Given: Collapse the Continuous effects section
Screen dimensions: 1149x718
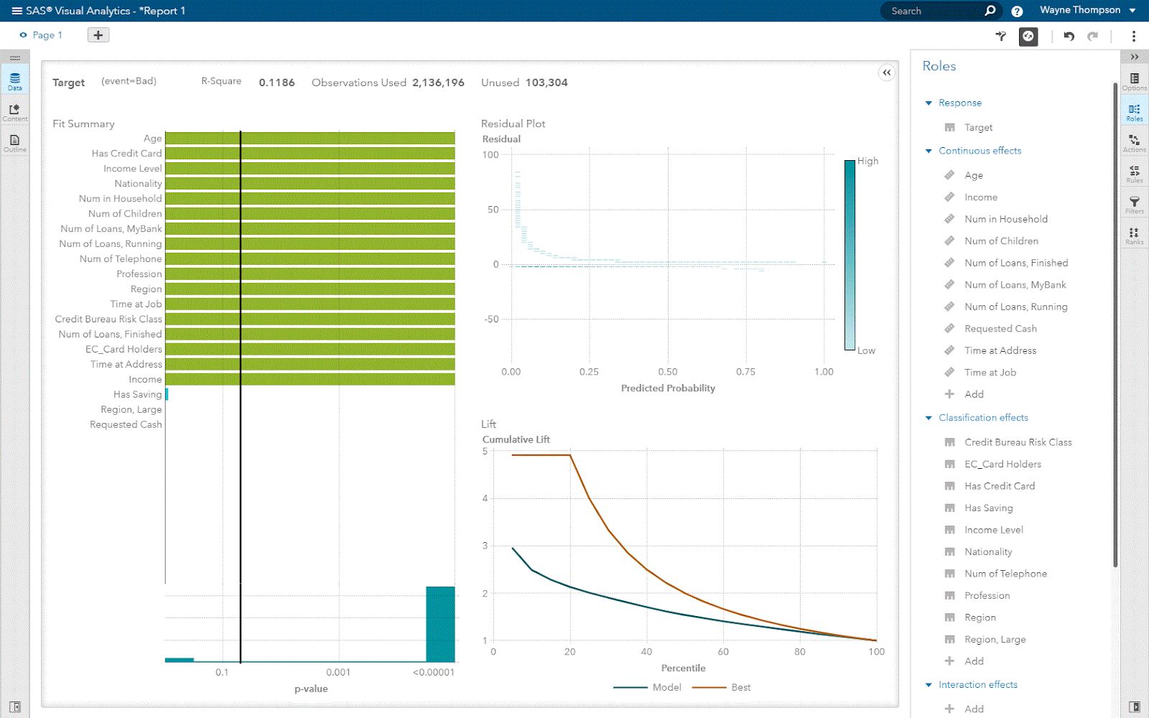Looking at the screenshot, I should coord(929,151).
